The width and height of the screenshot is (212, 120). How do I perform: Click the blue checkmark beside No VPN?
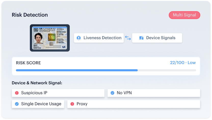[112, 93]
